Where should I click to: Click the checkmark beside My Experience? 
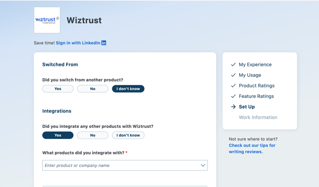[x=233, y=65]
